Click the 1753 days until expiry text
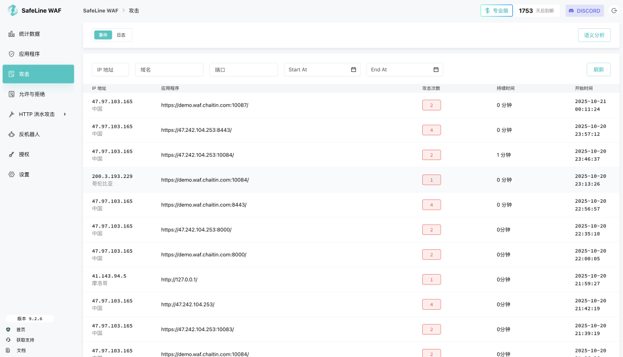The image size is (623, 357). click(x=536, y=11)
